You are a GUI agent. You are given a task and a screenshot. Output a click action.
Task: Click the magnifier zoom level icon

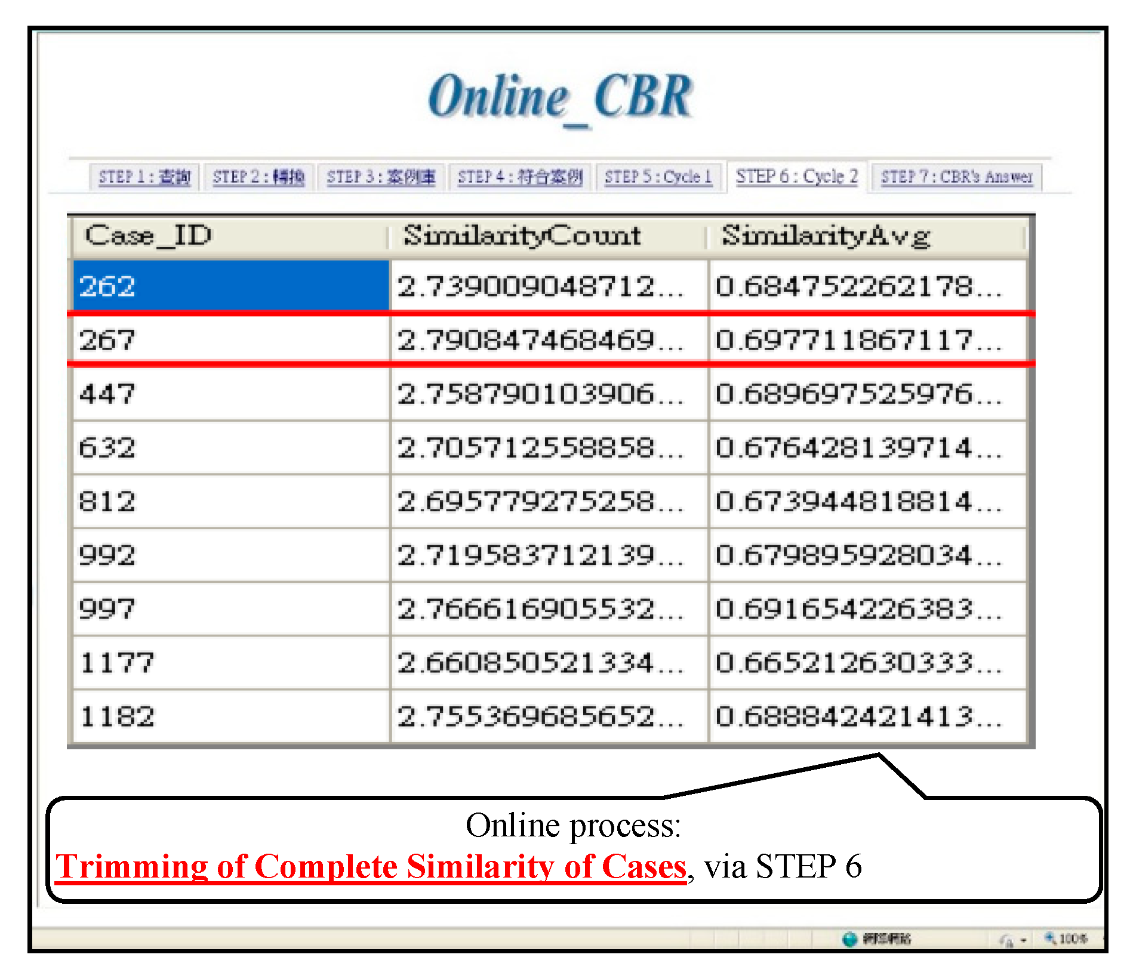pyautogui.click(x=1049, y=938)
